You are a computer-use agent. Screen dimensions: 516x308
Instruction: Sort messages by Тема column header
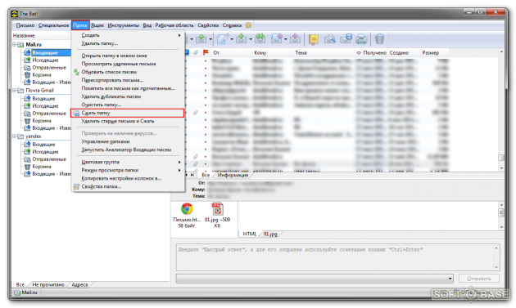[324, 52]
